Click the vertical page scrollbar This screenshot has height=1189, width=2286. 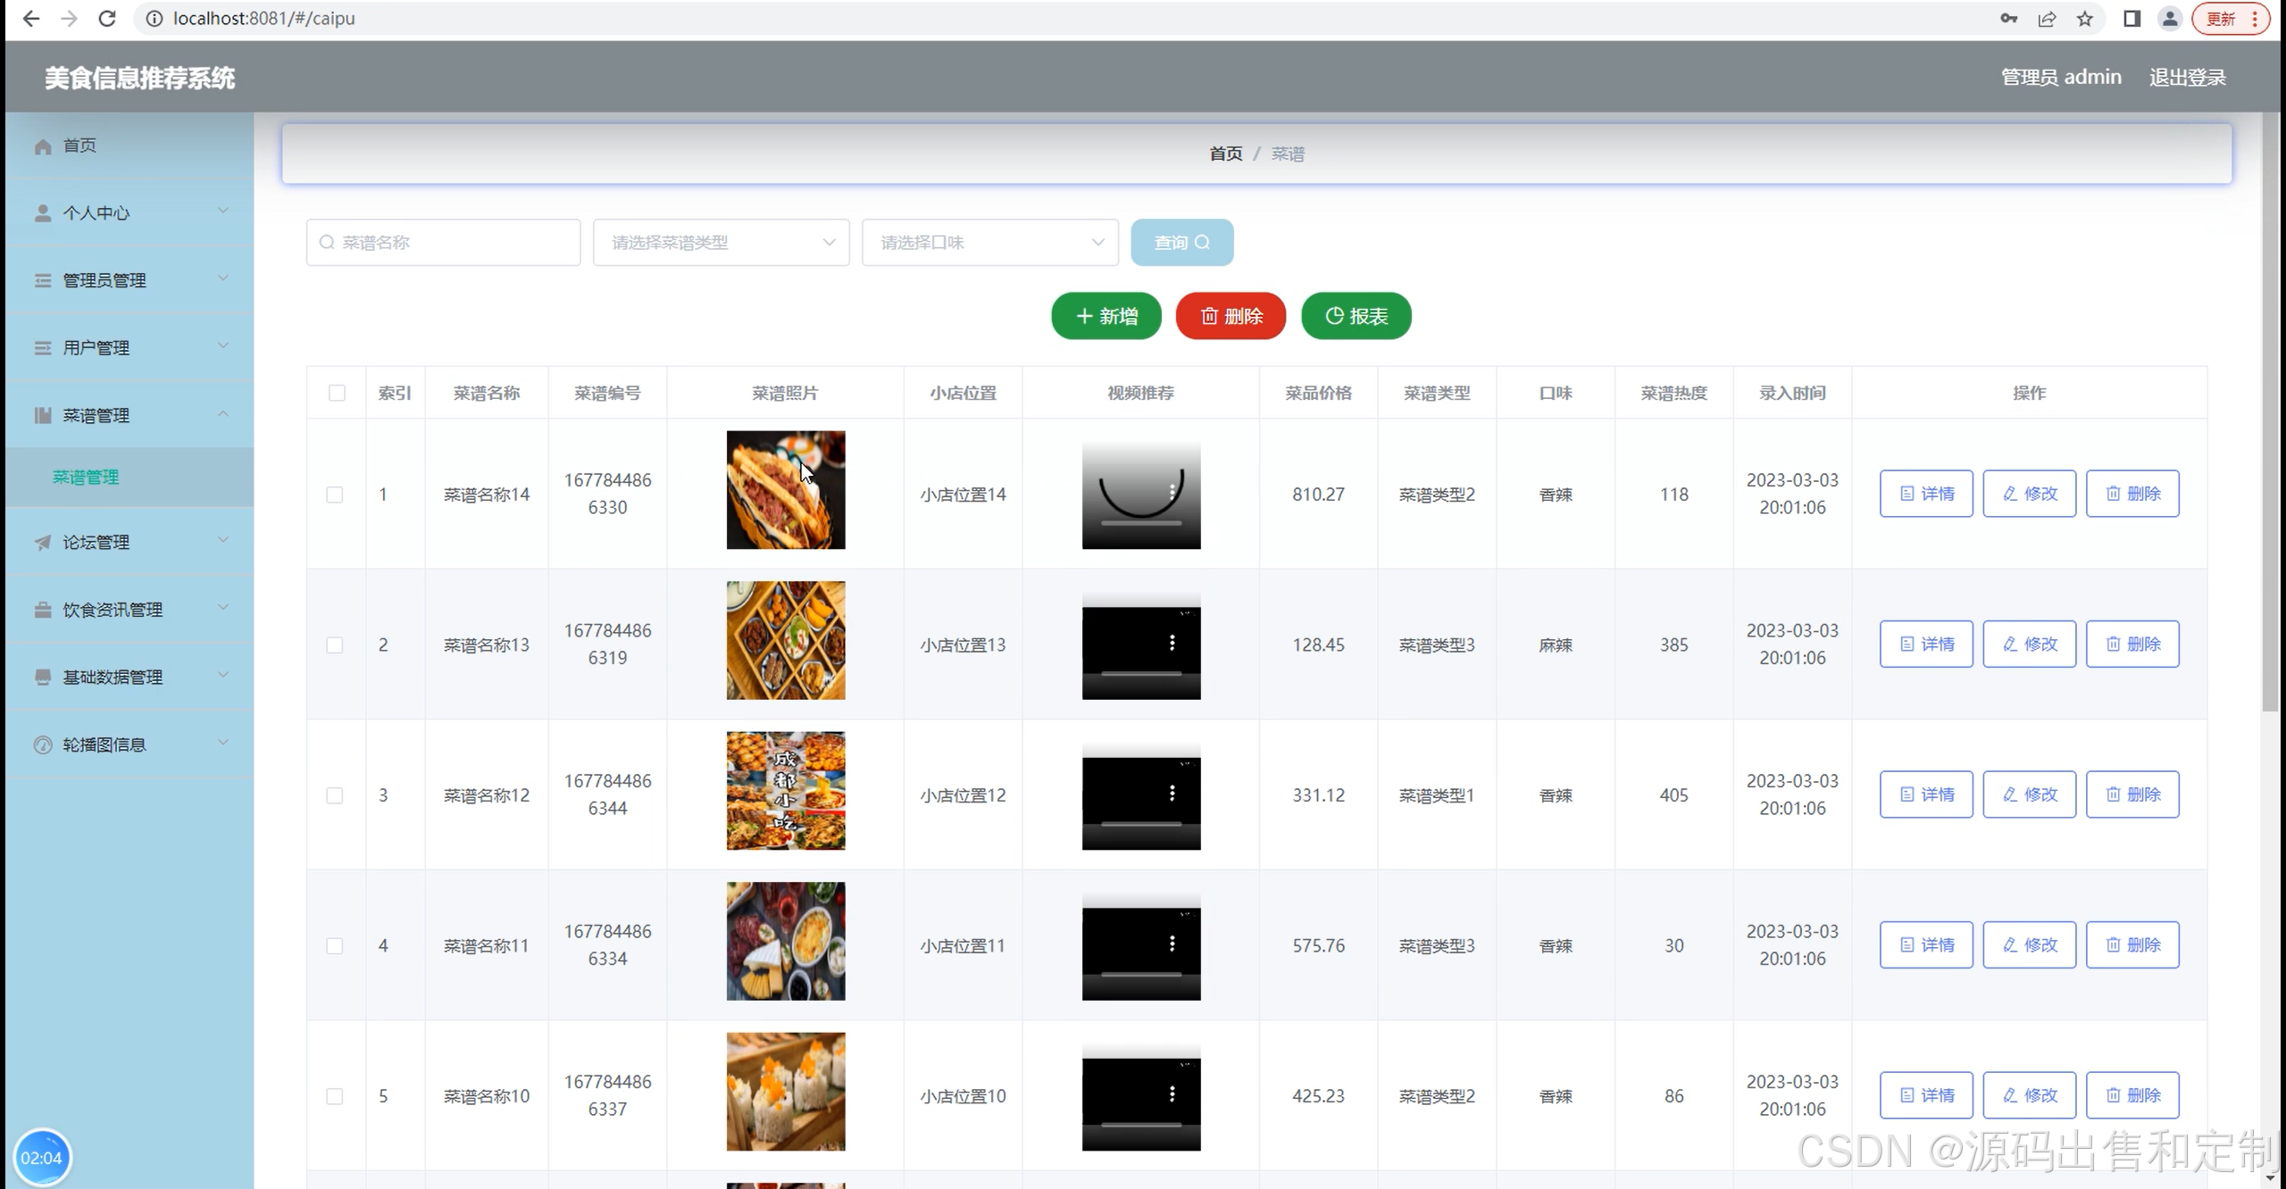[x=2270, y=411]
